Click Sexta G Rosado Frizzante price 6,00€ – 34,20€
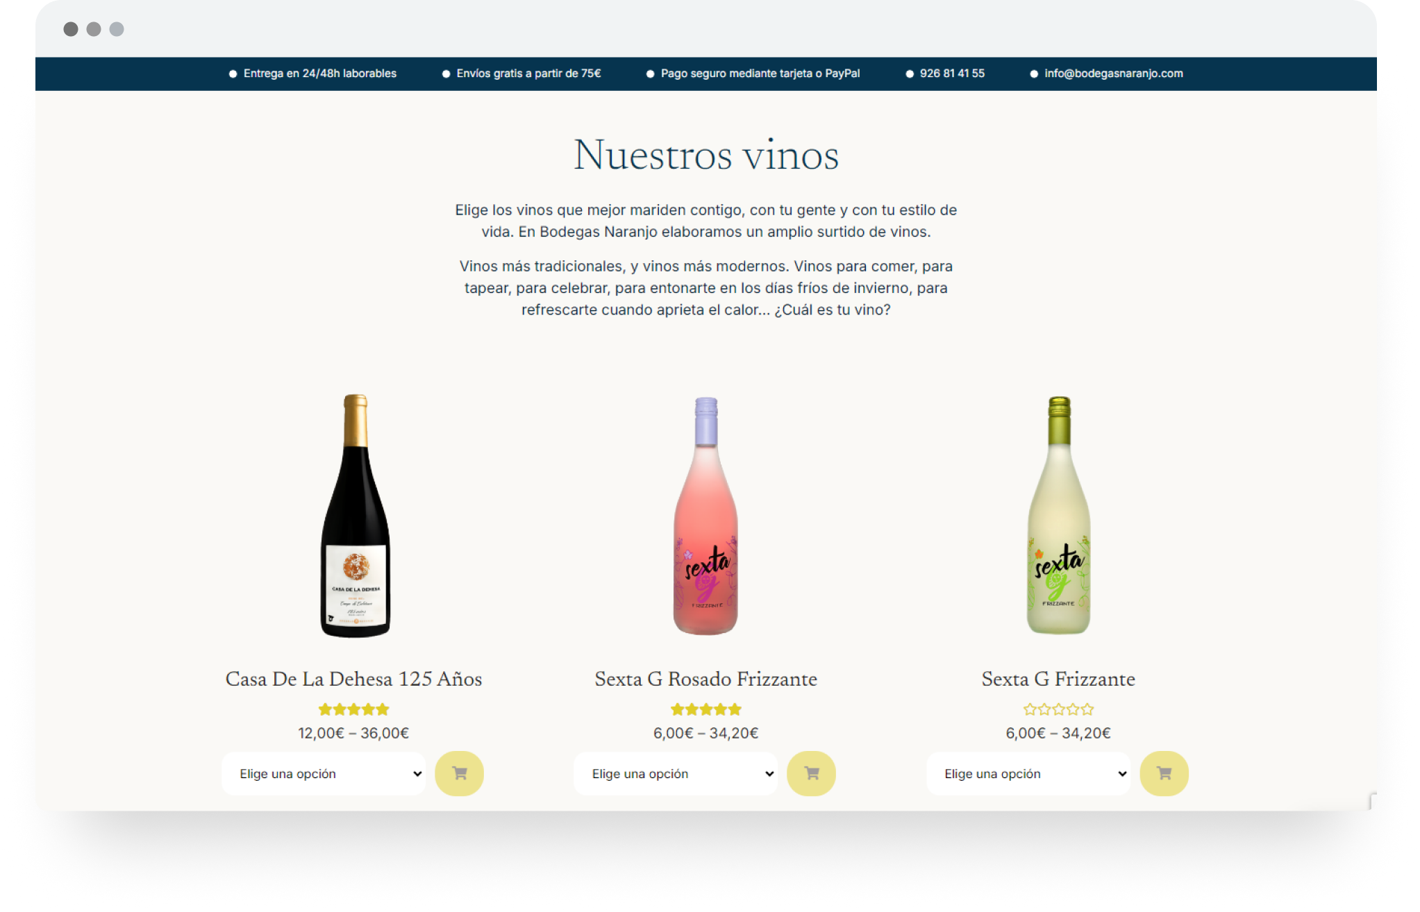 click(x=705, y=733)
